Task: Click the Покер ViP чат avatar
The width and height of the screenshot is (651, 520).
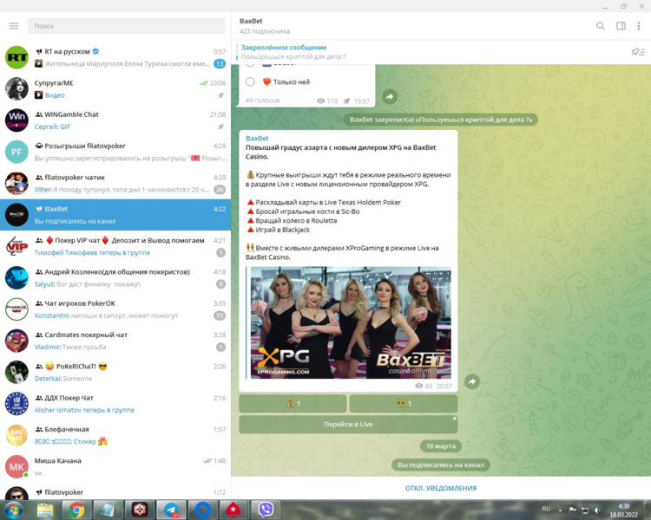Action: pos(16,246)
